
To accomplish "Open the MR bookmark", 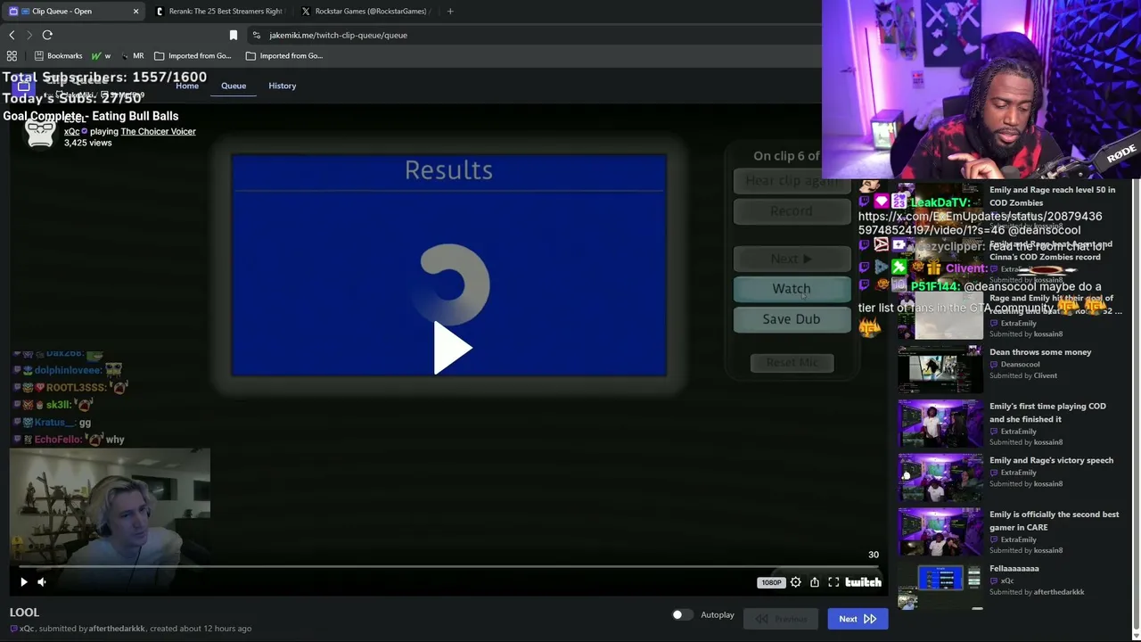I will click(132, 55).
